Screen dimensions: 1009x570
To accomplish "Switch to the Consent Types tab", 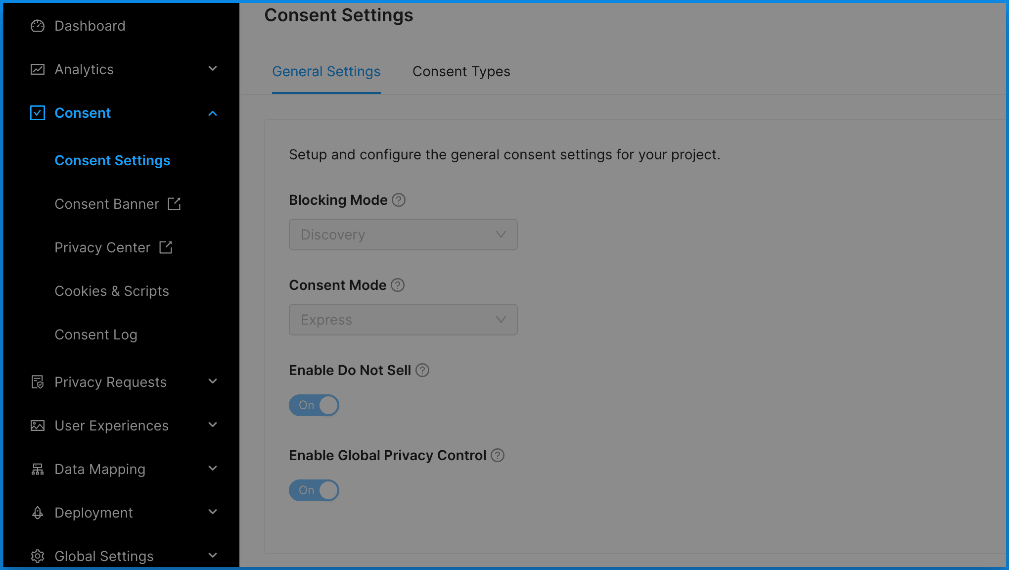I will pos(461,72).
